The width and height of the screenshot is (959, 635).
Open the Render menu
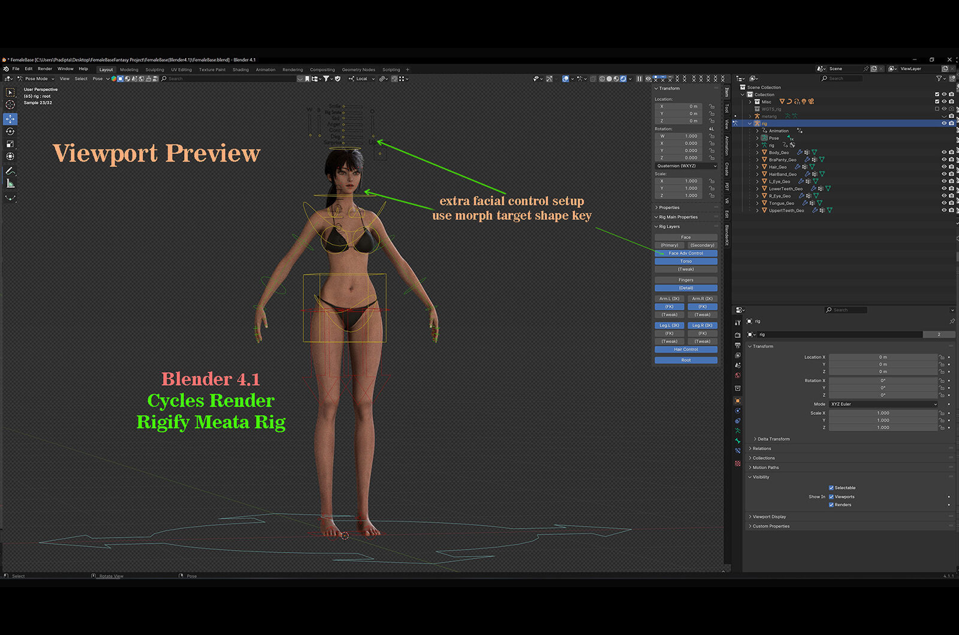point(45,69)
